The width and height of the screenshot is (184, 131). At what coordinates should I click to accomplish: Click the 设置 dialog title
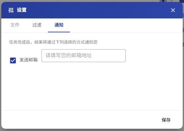pyautogui.click(x=22, y=10)
